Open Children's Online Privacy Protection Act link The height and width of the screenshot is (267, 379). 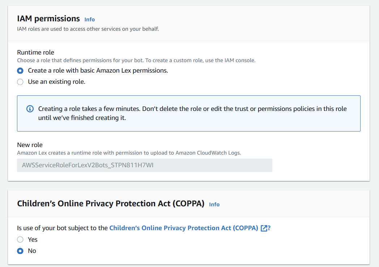pyautogui.click(x=184, y=228)
